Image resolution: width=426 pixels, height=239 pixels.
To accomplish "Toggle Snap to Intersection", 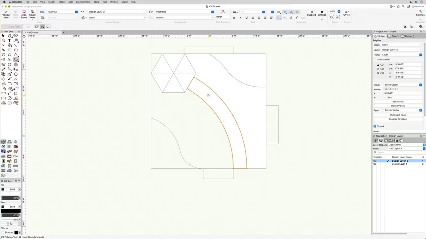I will (x=297, y=12).
